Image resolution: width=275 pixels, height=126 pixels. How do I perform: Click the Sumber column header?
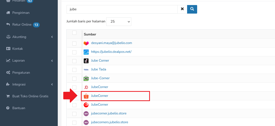tap(90, 34)
